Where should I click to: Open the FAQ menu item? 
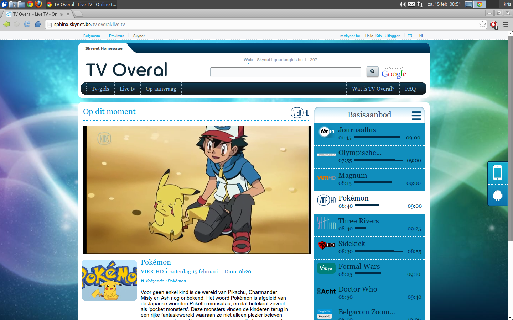(x=410, y=89)
